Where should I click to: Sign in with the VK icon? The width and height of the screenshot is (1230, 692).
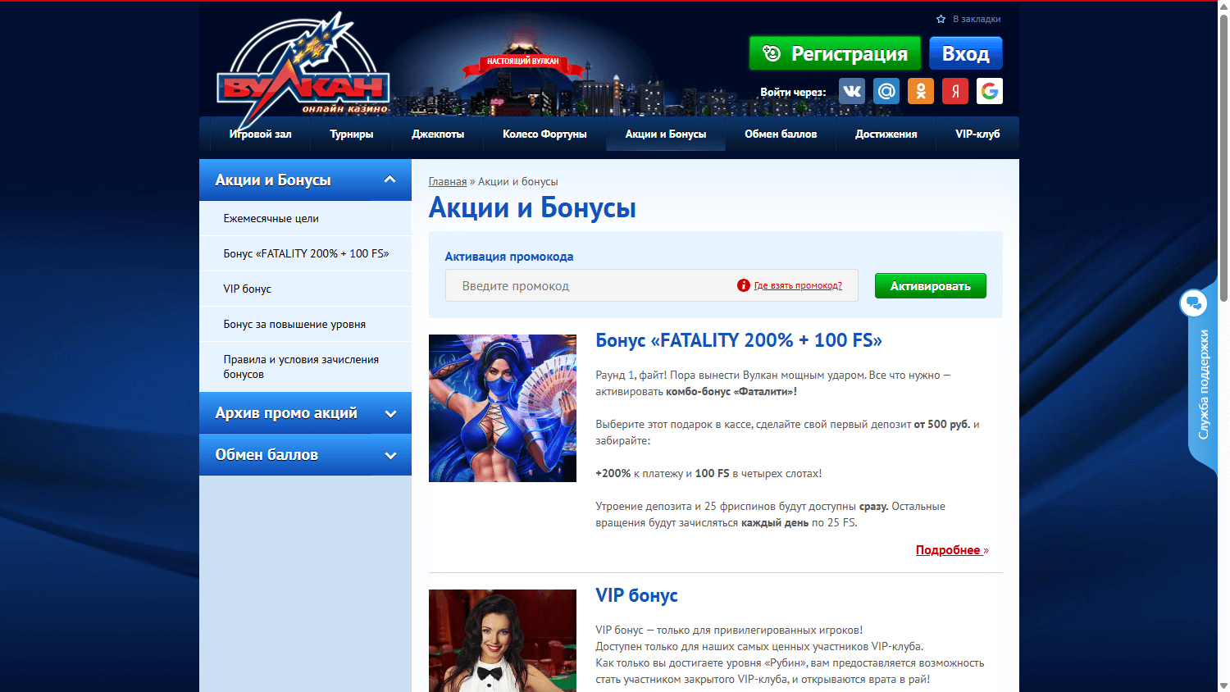tap(851, 91)
